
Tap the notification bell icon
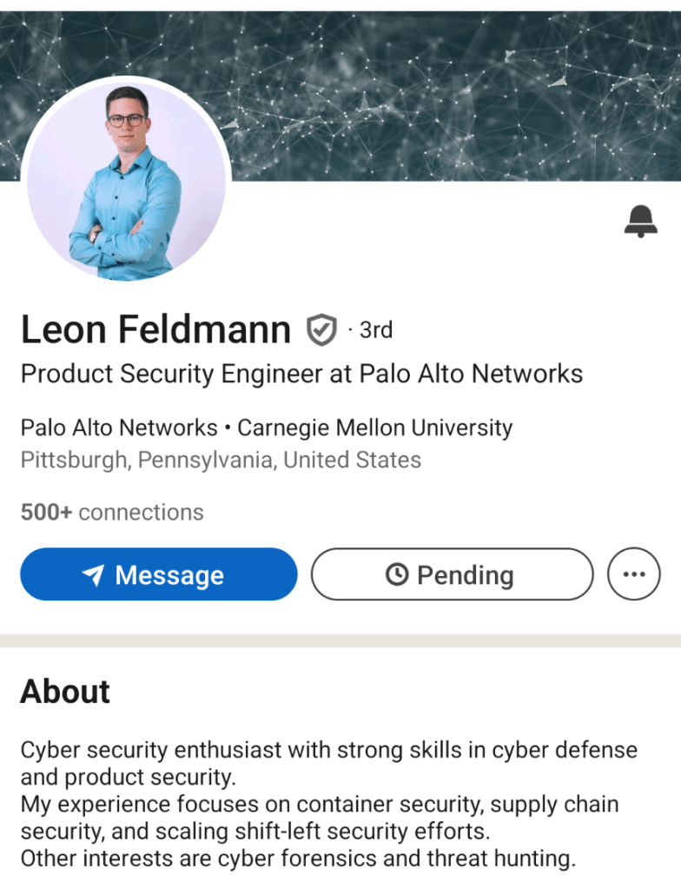pos(640,222)
